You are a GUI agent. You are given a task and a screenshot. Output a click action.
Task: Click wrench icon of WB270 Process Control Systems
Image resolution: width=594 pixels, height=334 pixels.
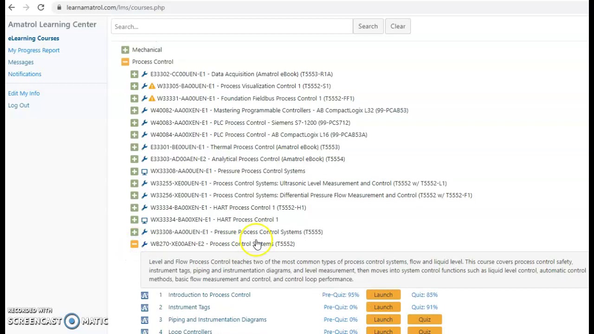pyautogui.click(x=144, y=244)
